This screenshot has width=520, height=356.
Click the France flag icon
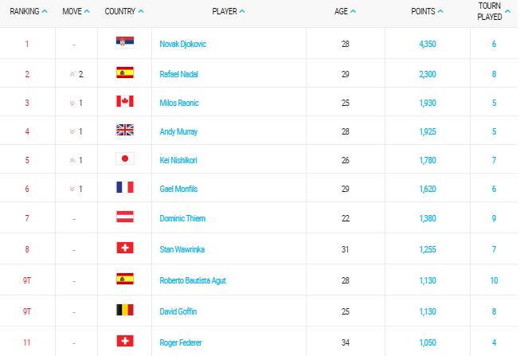(x=125, y=187)
